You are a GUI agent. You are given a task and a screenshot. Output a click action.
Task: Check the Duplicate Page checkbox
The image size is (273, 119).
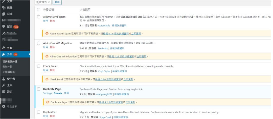(x=39, y=89)
